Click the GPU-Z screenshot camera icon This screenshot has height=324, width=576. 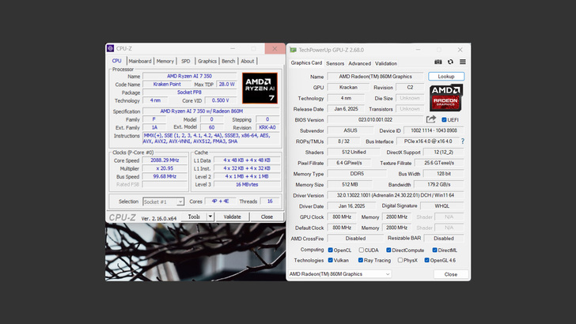(438, 62)
